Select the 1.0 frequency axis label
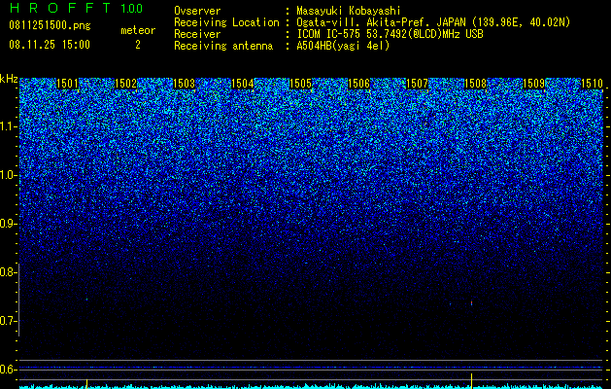Image resolution: width=611 pixels, height=389 pixels. (9, 175)
